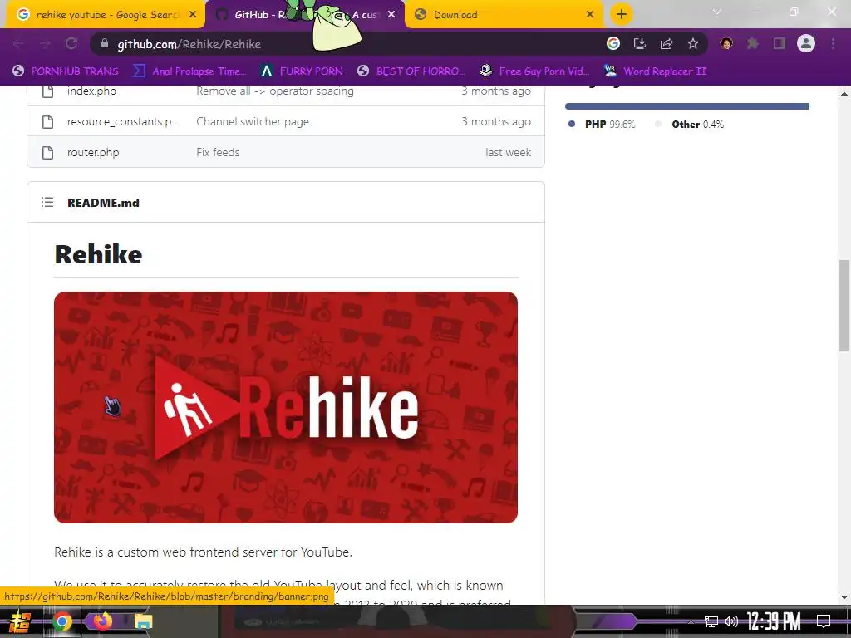The image size is (851, 638).
Task: Click scrollbar up arrow
Action: [844, 93]
